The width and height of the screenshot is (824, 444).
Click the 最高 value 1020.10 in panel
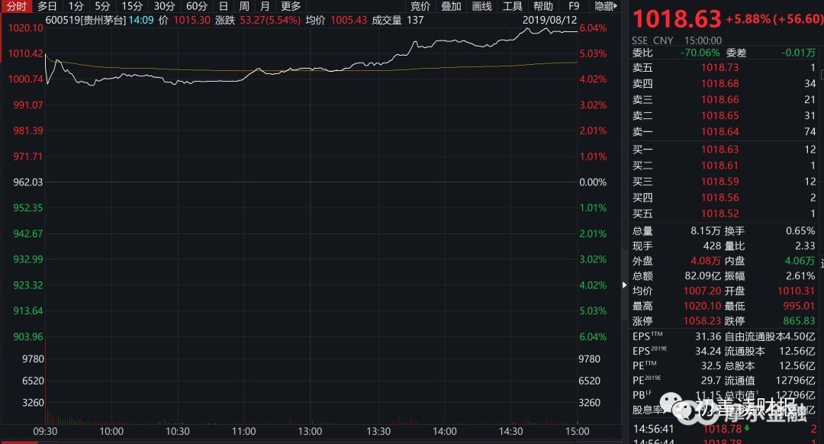point(702,306)
